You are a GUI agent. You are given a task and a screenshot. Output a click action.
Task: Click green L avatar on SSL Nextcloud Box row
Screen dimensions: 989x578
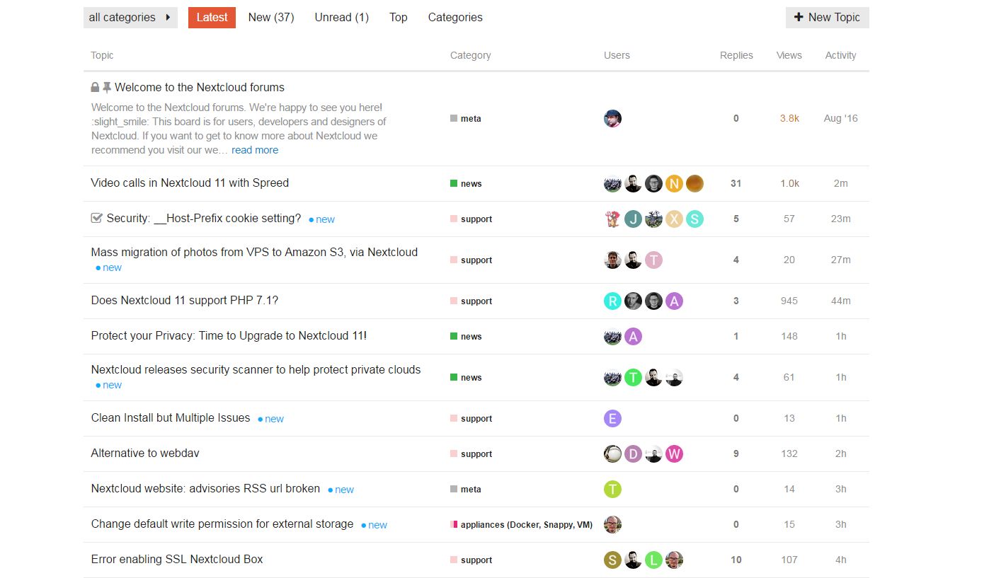pos(653,560)
